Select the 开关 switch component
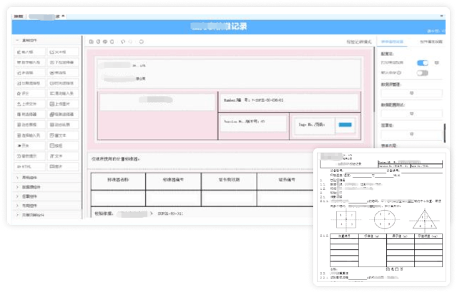The height and width of the screenshot is (293, 457). (x=30, y=145)
